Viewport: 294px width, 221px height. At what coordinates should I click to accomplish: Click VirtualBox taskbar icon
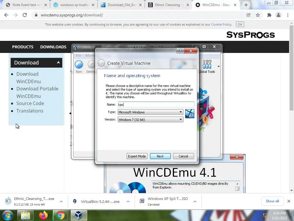pyautogui.click(x=79, y=215)
